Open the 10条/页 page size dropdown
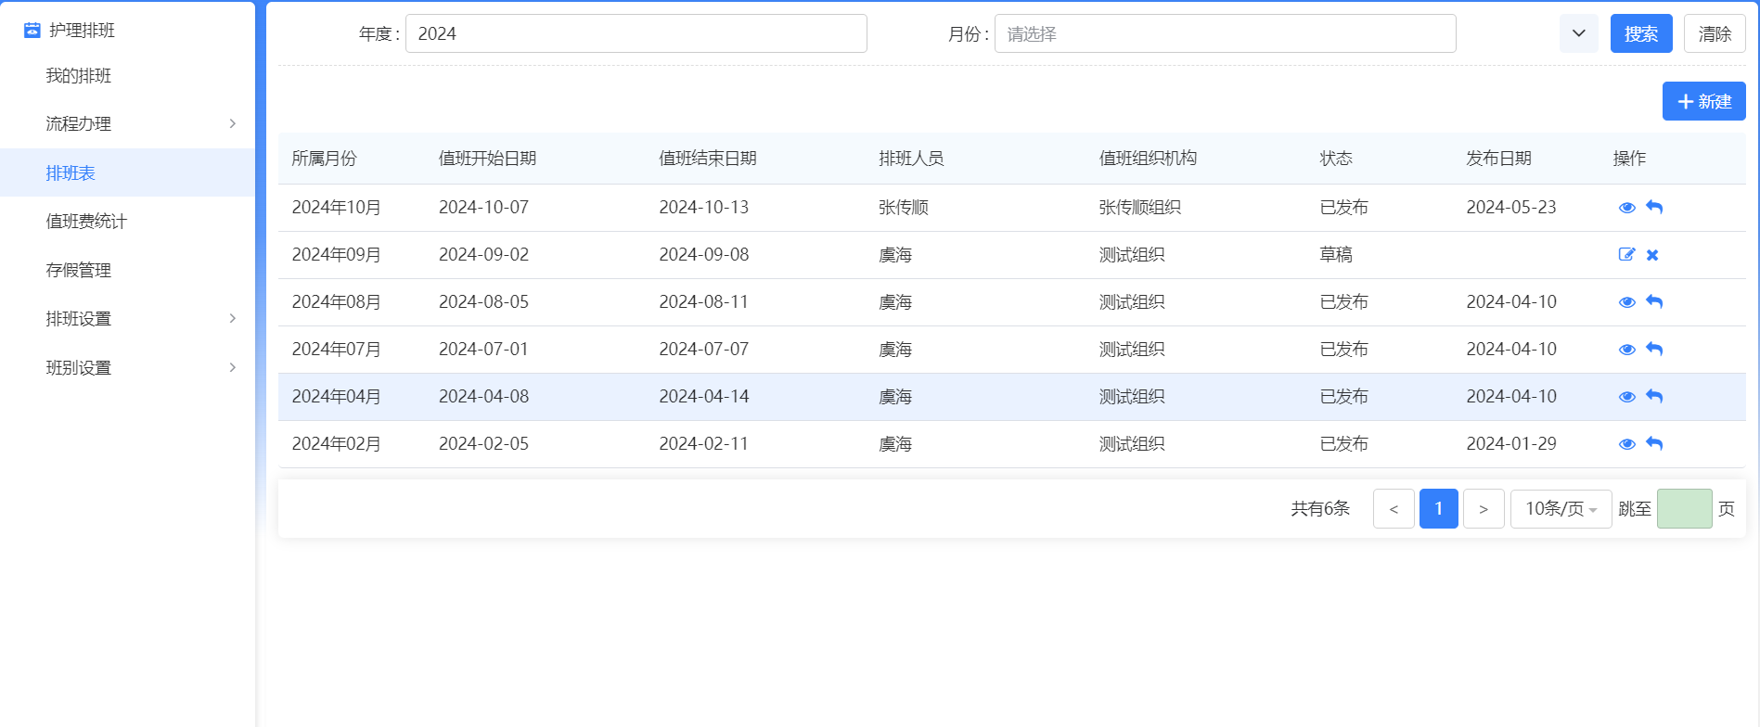Screen dimensions: 1760x727 tap(1561, 509)
